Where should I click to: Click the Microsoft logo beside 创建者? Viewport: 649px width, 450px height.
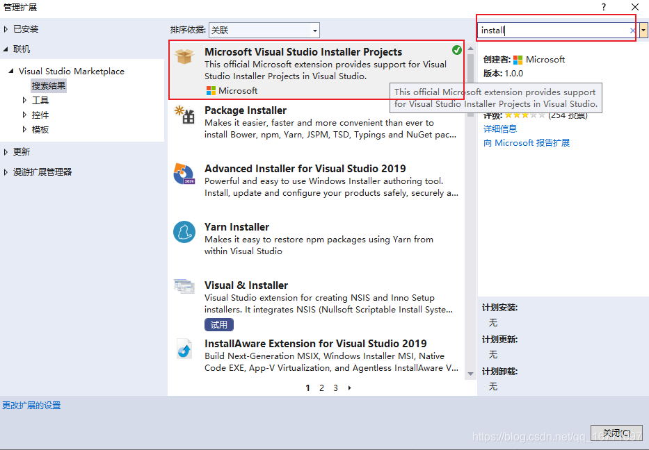pos(518,60)
